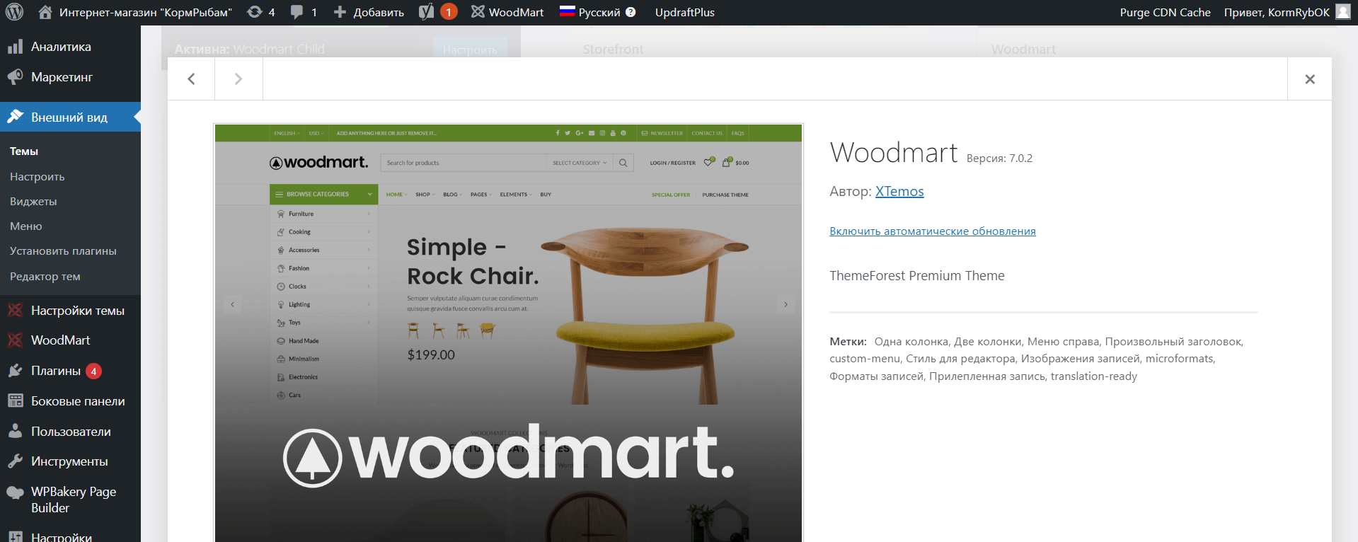Close the theme details overlay

tap(1309, 79)
